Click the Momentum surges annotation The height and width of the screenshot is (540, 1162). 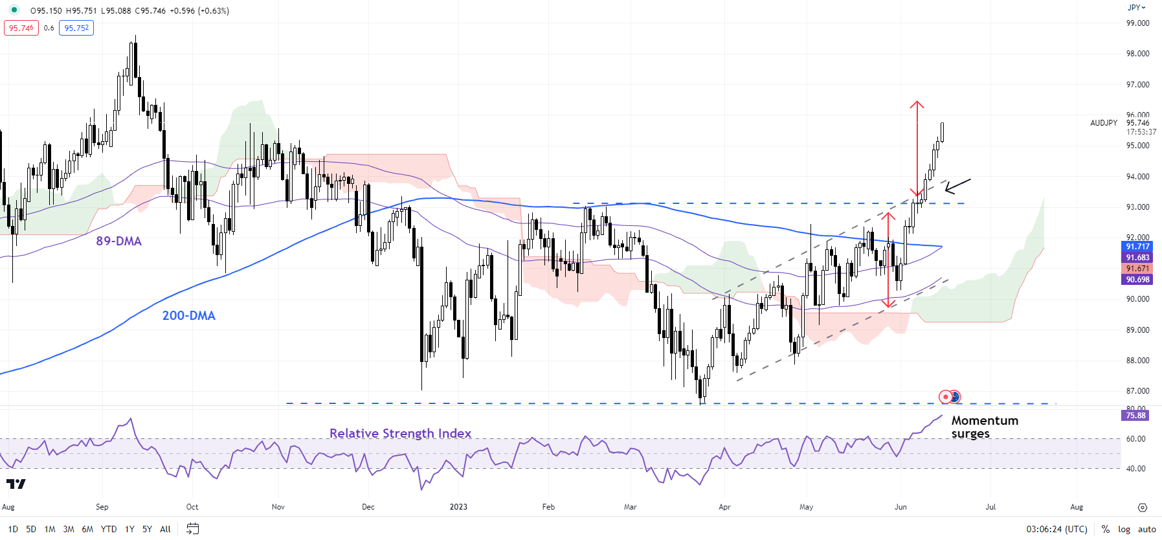coord(985,427)
